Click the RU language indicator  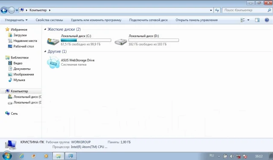(212, 155)
